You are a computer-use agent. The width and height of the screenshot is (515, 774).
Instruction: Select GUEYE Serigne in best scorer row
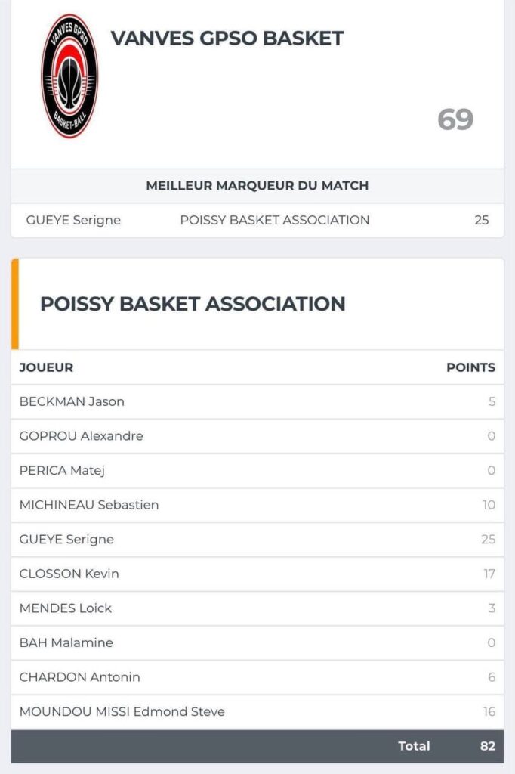click(x=73, y=220)
